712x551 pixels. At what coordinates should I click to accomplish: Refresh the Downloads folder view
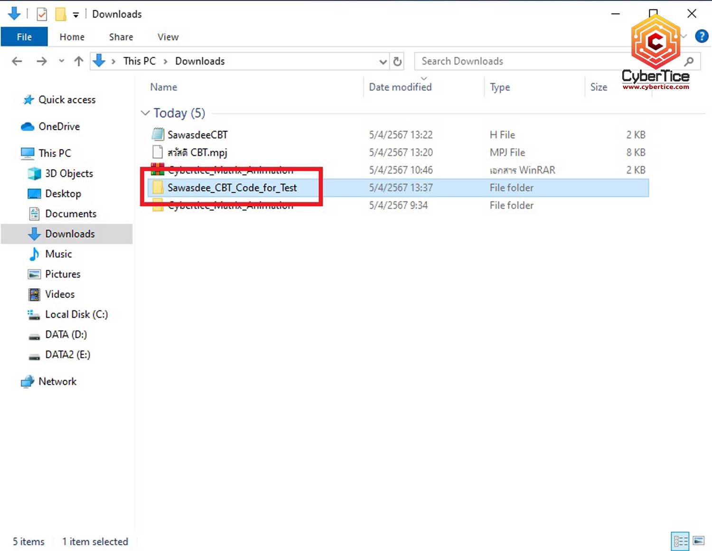397,61
